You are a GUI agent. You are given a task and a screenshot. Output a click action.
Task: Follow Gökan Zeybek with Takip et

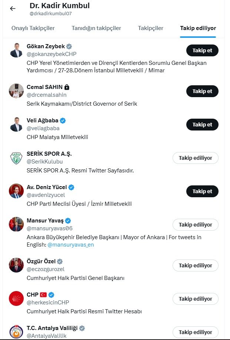[x=202, y=50]
